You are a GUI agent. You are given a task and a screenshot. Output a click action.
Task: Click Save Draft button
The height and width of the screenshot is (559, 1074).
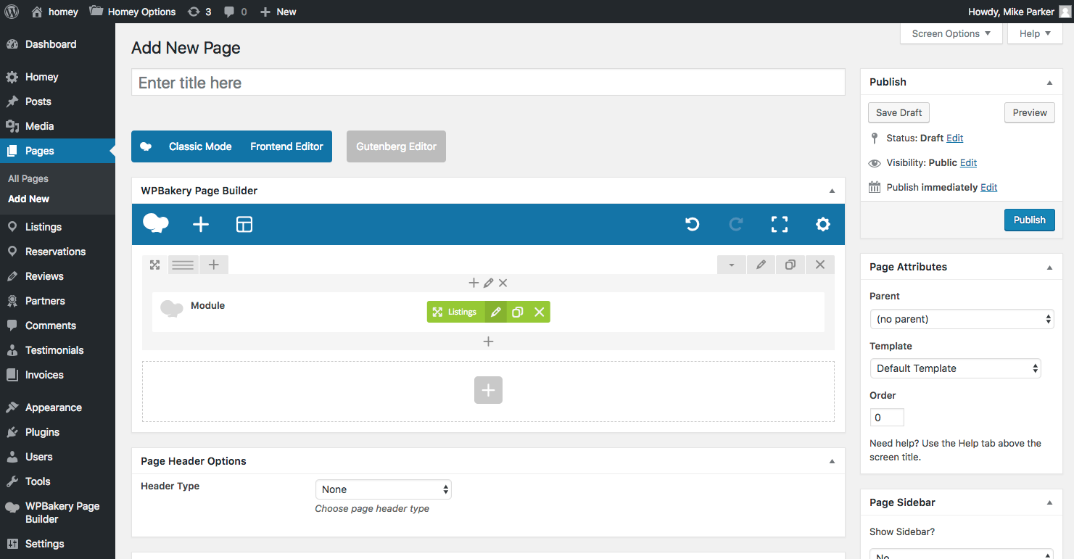899,112
